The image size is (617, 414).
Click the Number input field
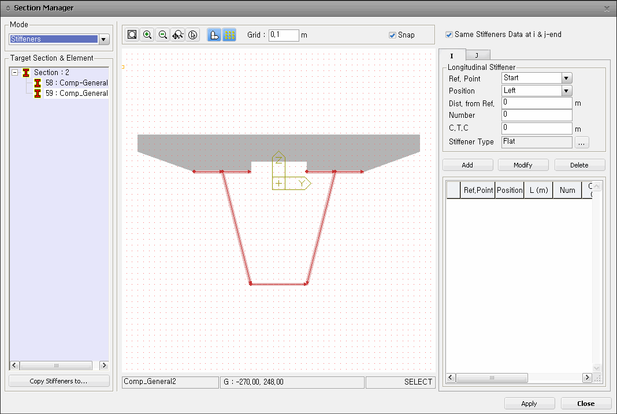[537, 115]
